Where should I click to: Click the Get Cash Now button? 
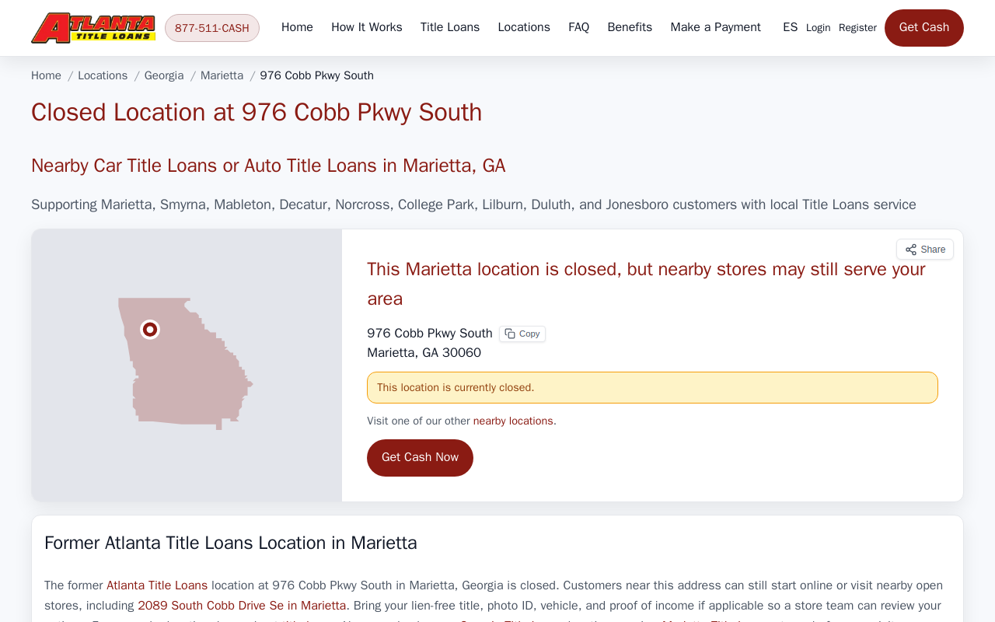[x=420, y=458]
